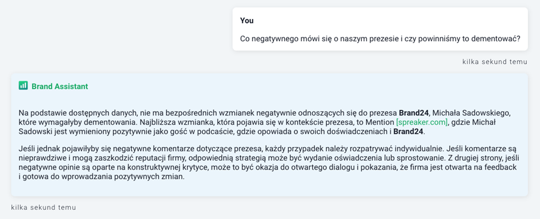Open the [spreaker.com] mention link
540x219 pixels.
422,122
